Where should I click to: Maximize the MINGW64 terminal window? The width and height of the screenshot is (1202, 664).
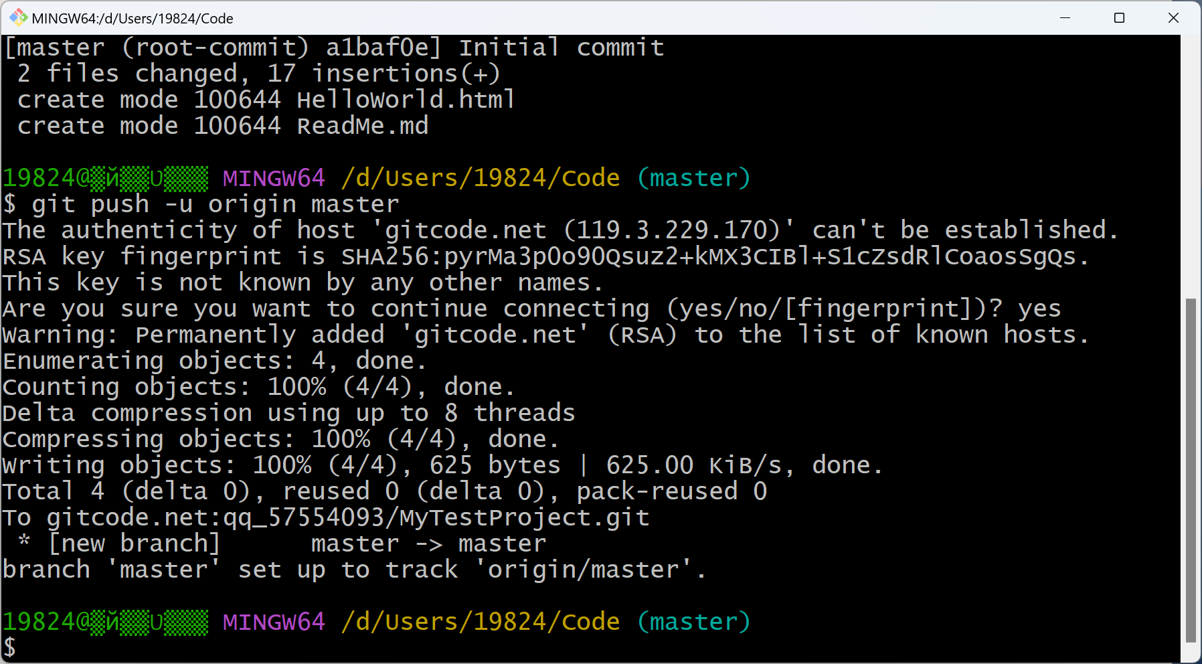1119,17
